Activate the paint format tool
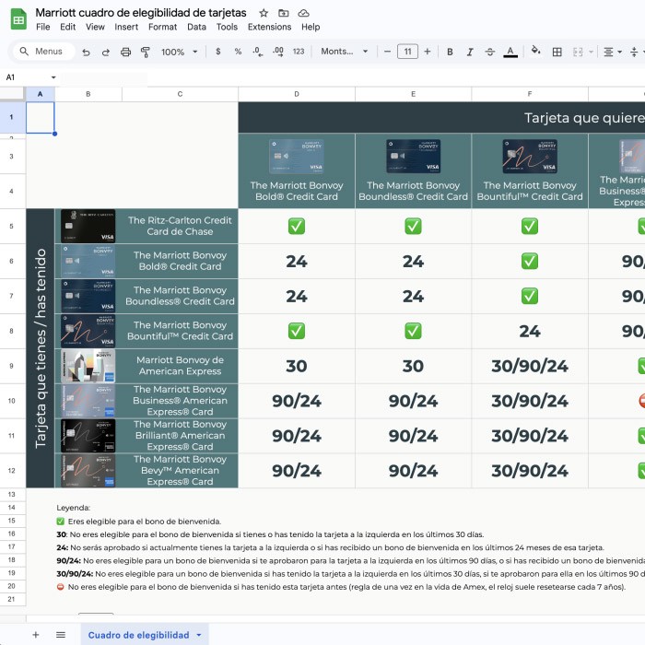 pyautogui.click(x=146, y=52)
